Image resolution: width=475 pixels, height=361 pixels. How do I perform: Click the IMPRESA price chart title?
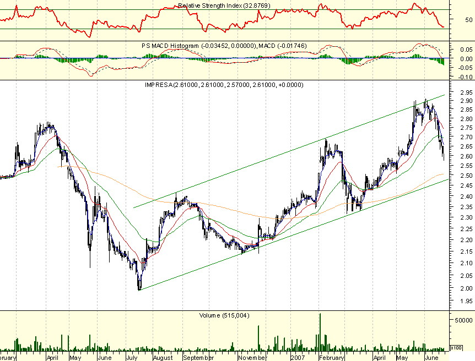(224, 85)
